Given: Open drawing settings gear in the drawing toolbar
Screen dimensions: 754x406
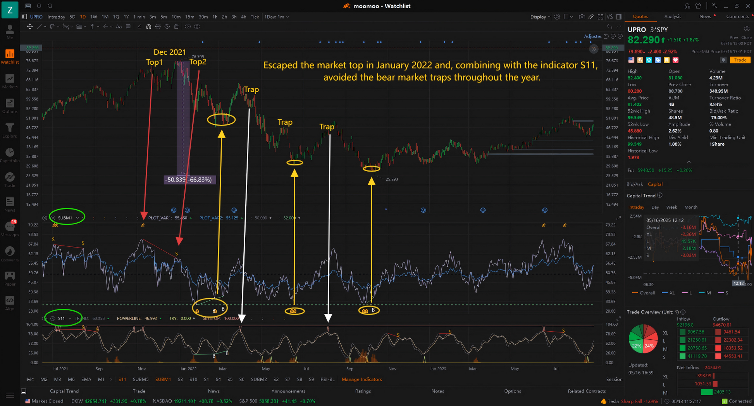Looking at the screenshot, I should coord(197,27).
